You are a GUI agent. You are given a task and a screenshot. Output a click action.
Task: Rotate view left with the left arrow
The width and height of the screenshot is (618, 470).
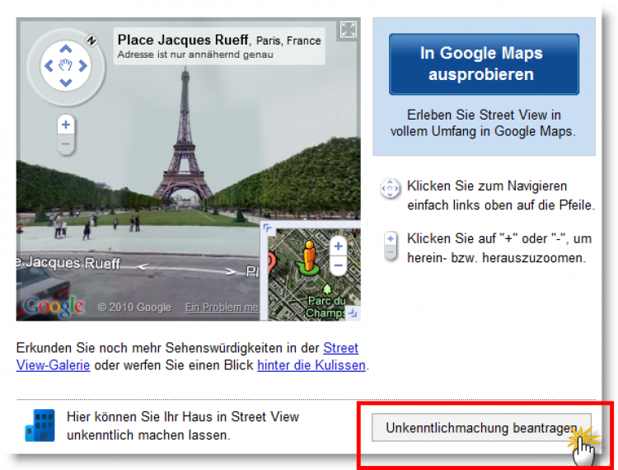pos(49,65)
